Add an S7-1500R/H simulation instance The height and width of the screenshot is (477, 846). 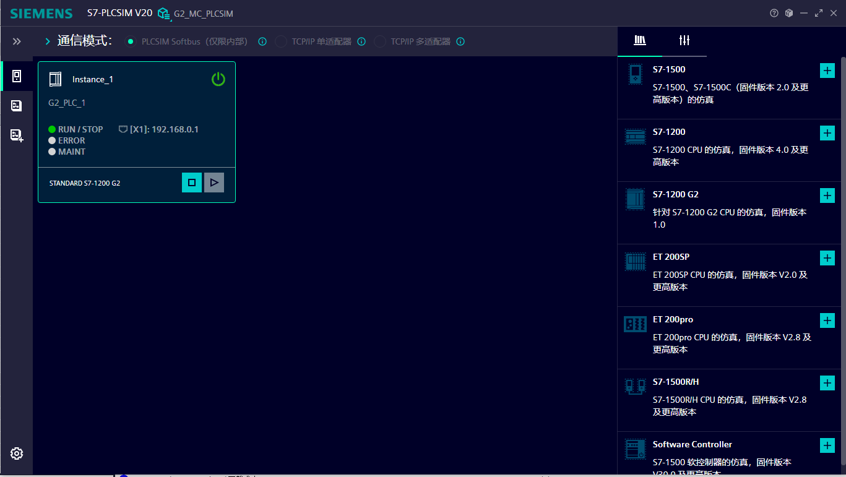pyautogui.click(x=827, y=383)
